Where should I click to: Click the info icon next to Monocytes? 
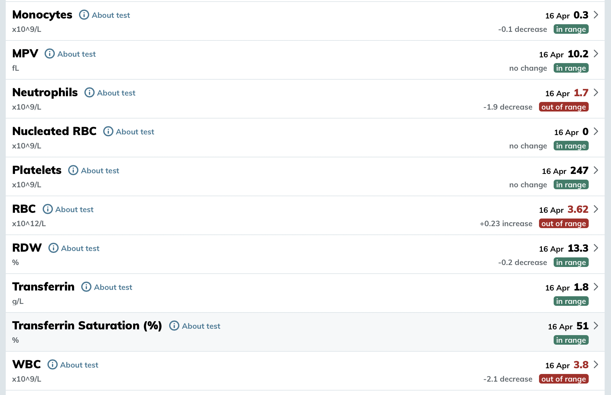pyautogui.click(x=84, y=15)
